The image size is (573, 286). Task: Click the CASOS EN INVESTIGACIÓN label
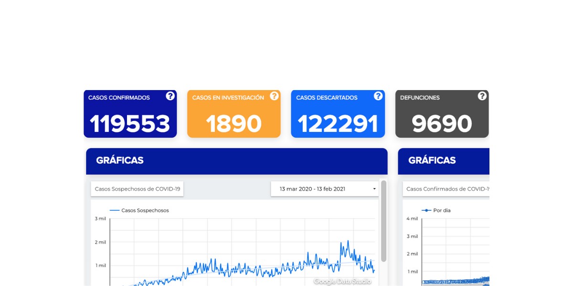click(x=228, y=98)
